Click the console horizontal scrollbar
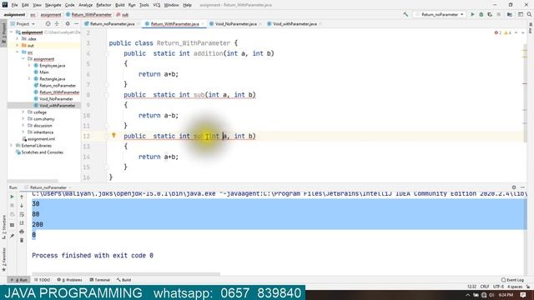This screenshot has height=300, width=534. 126,274
